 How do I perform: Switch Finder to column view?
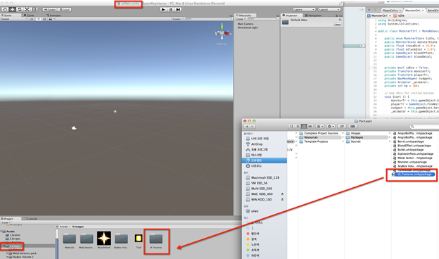point(304,127)
